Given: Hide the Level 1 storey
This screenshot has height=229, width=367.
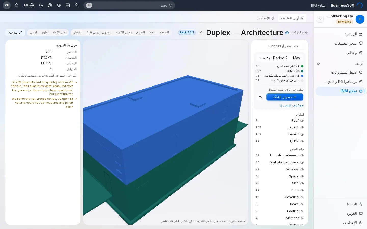Looking at the screenshot, I should point(302,134).
